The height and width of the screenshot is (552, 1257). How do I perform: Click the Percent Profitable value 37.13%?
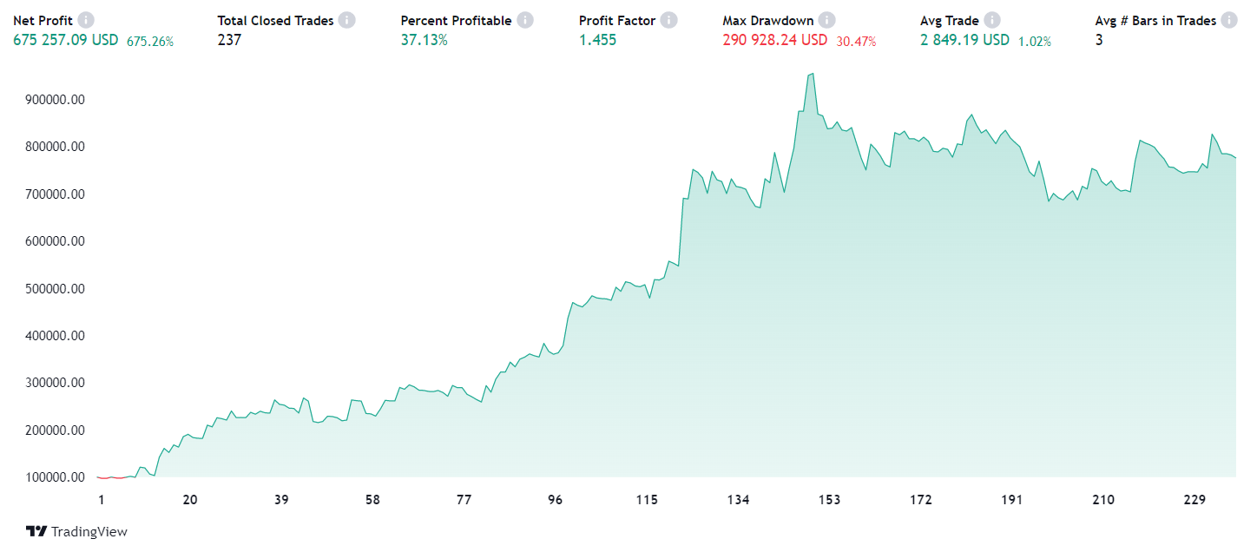(x=424, y=40)
